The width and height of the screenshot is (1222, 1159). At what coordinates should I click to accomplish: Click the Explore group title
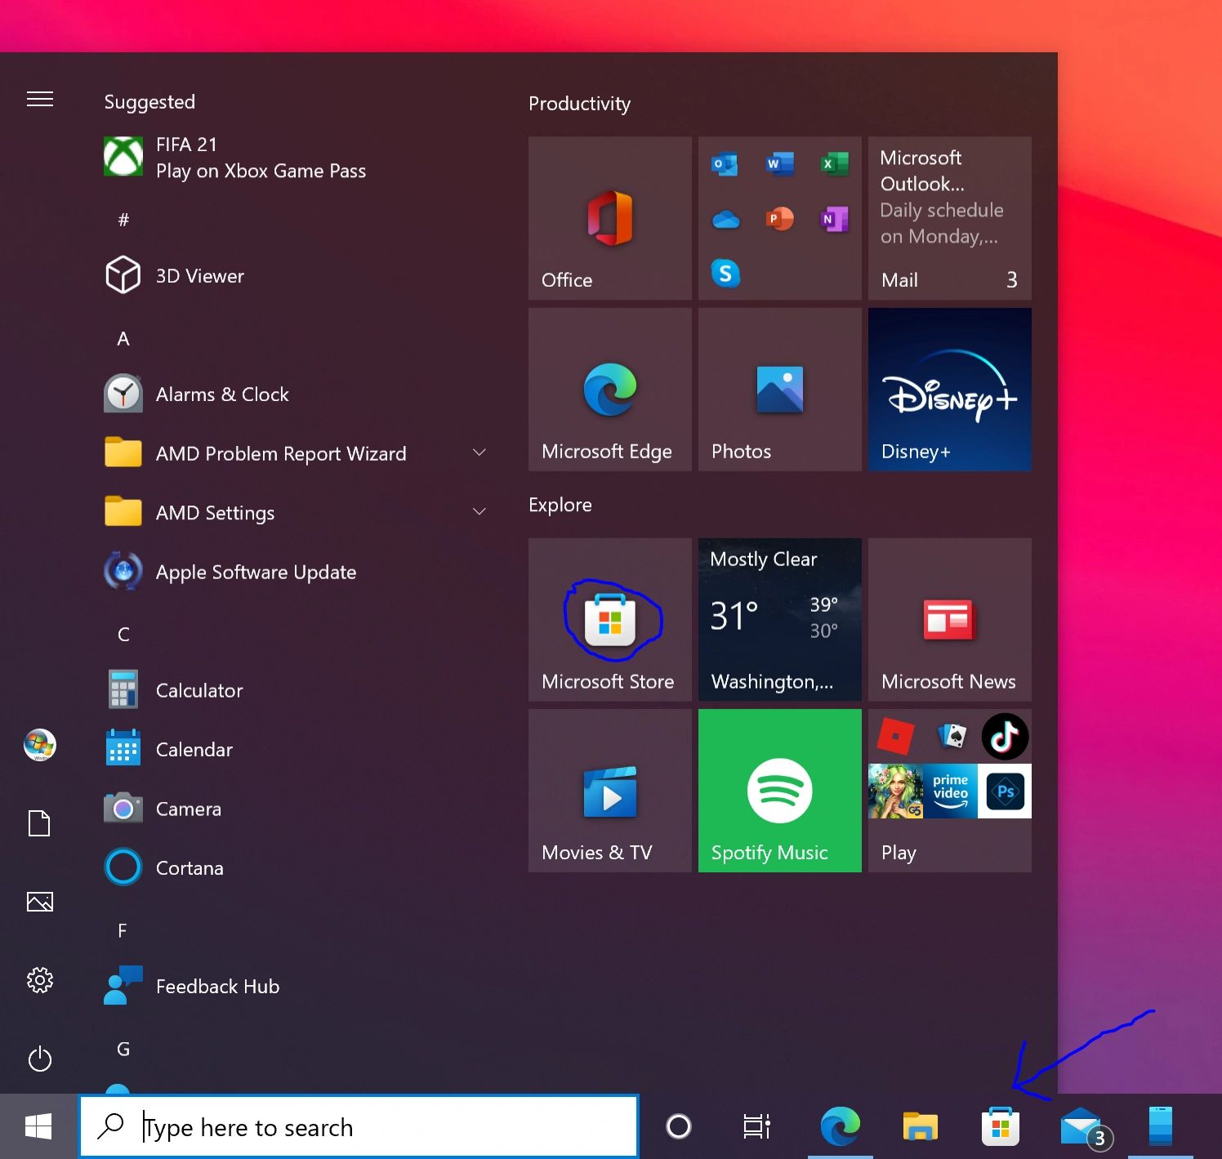pos(560,505)
